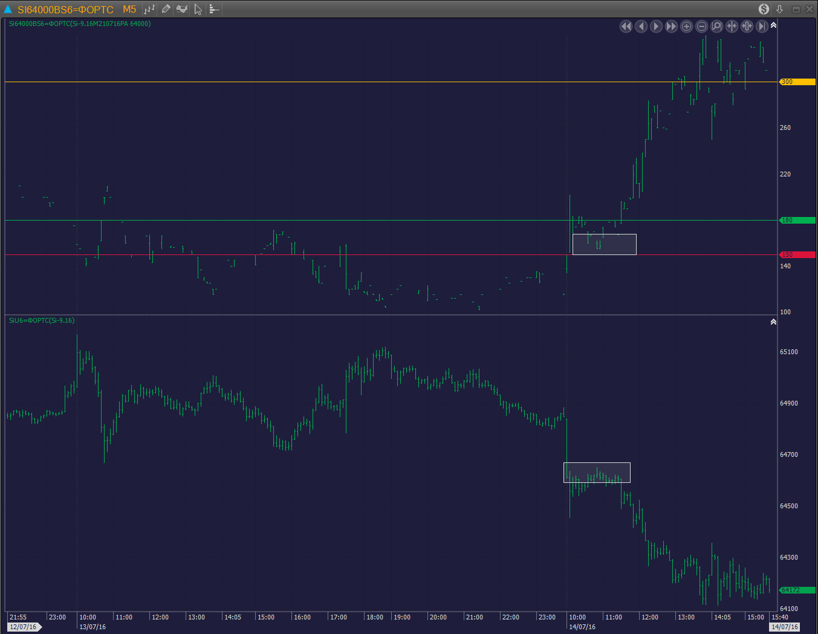Maximize the chart window

click(796, 9)
